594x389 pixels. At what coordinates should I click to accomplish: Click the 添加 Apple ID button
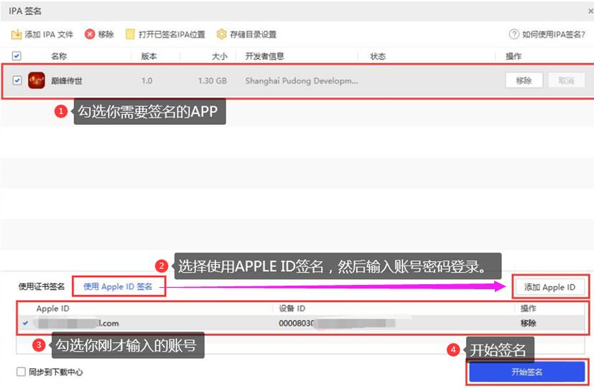(x=549, y=287)
